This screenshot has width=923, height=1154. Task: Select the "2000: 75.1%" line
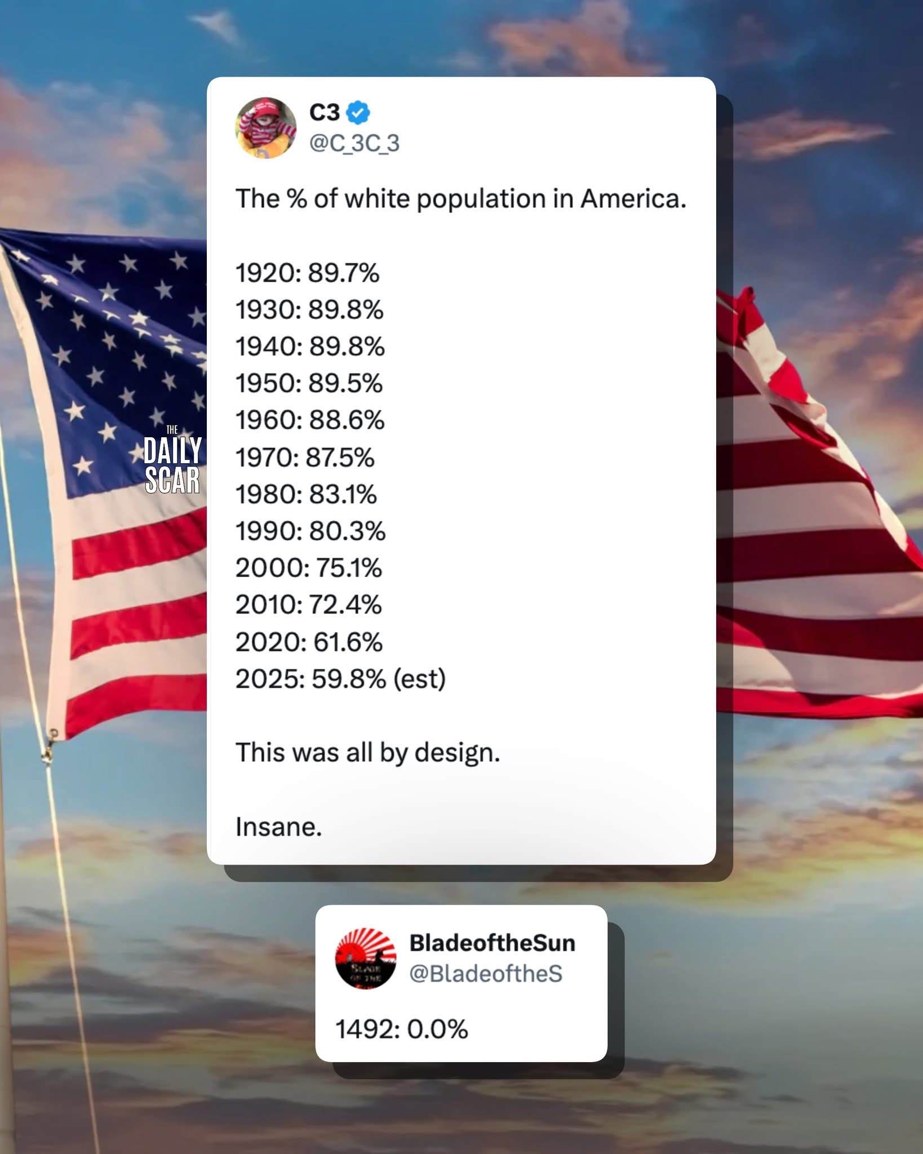pos(309,568)
